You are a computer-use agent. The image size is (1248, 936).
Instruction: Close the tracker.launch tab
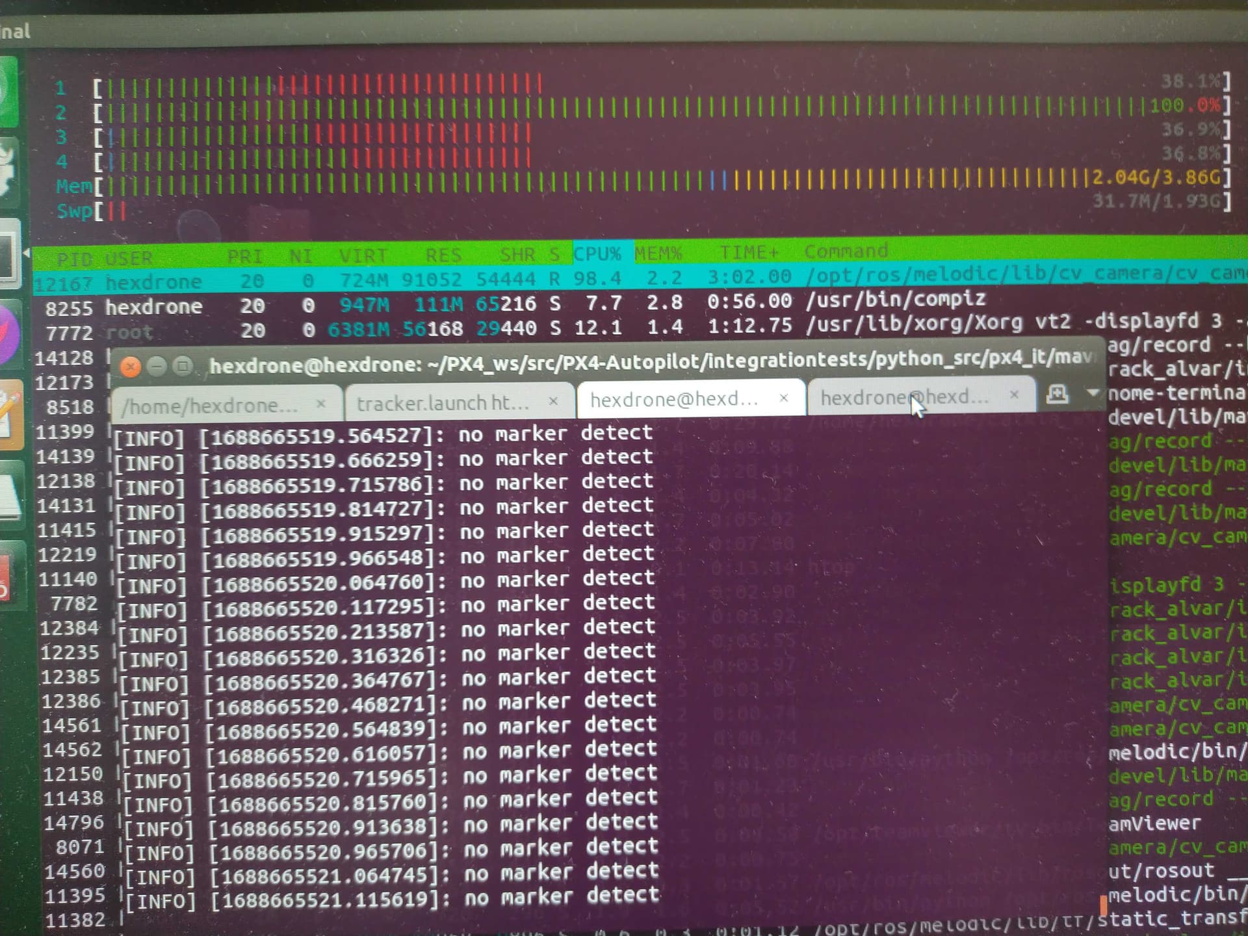[x=553, y=402]
